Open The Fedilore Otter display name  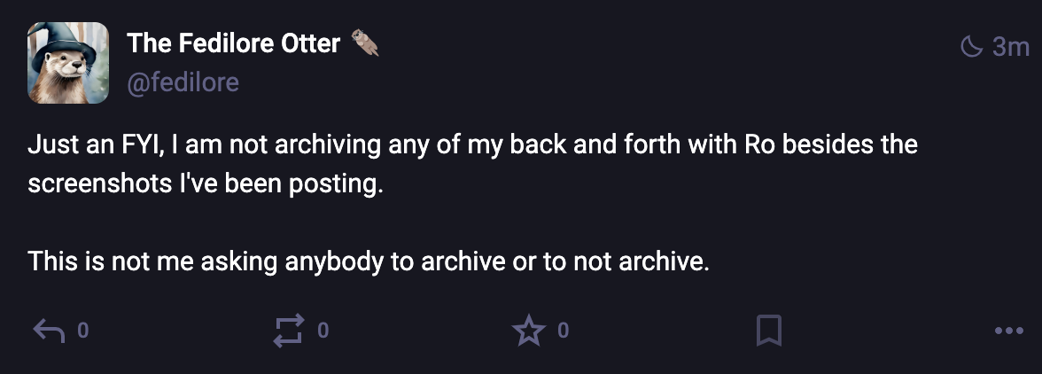pyautogui.click(x=233, y=43)
